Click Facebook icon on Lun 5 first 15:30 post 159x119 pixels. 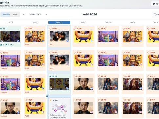tap(43, 41)
